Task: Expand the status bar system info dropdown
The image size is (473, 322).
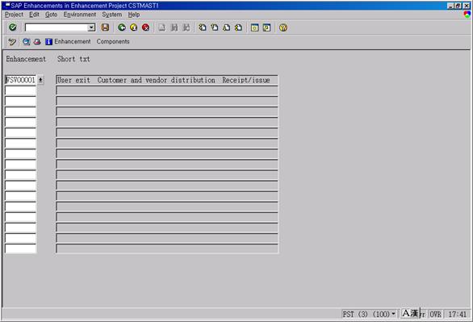Action: 393,314
